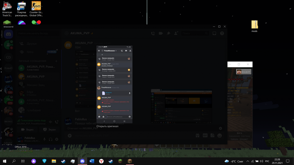Click the server icon with 279 badge
This screenshot has height=165, width=294.
(9, 100)
